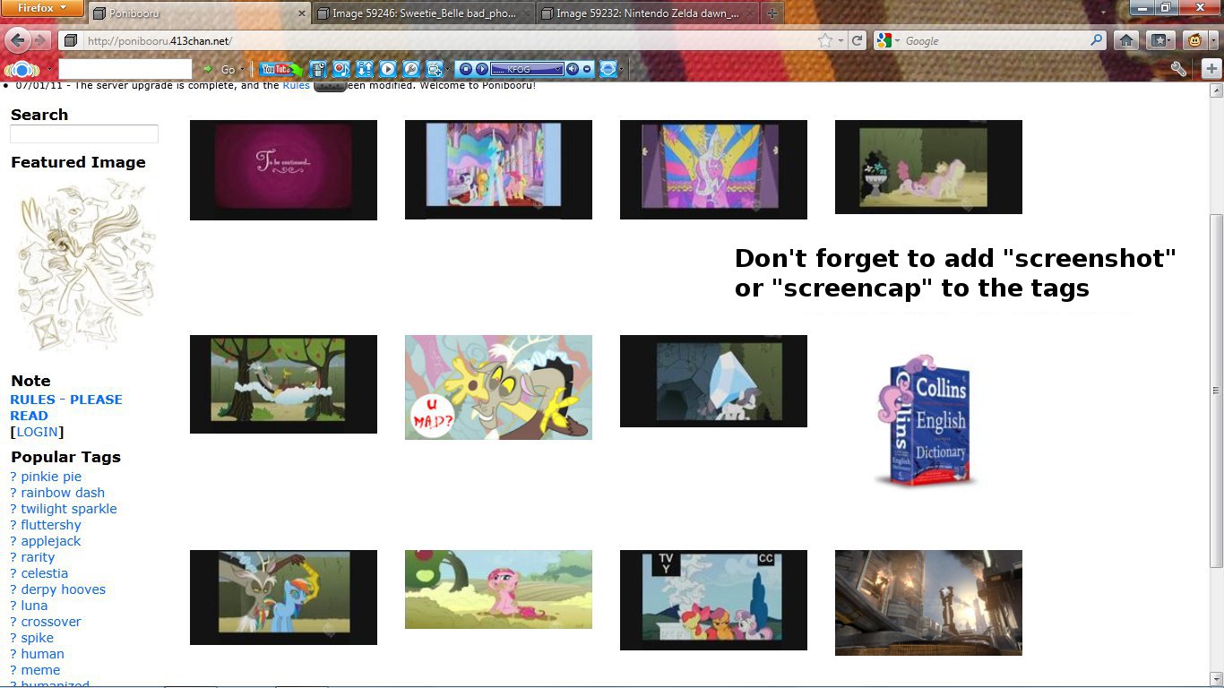The height and width of the screenshot is (688, 1224).
Task: Open the Collins English Dictionary thumbnail
Action: click(x=928, y=421)
